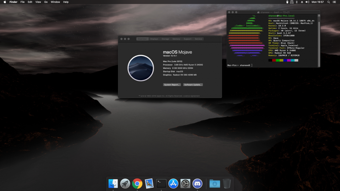The image size is (340, 191).
Task: Click the Host: Hackintosh line in Terminal
Action: pos(291,23)
